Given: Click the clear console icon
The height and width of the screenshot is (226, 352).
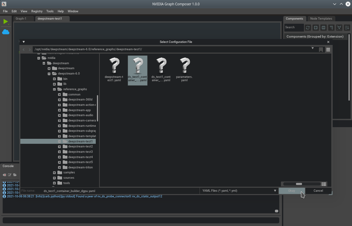Looking at the screenshot, I should point(4,175).
